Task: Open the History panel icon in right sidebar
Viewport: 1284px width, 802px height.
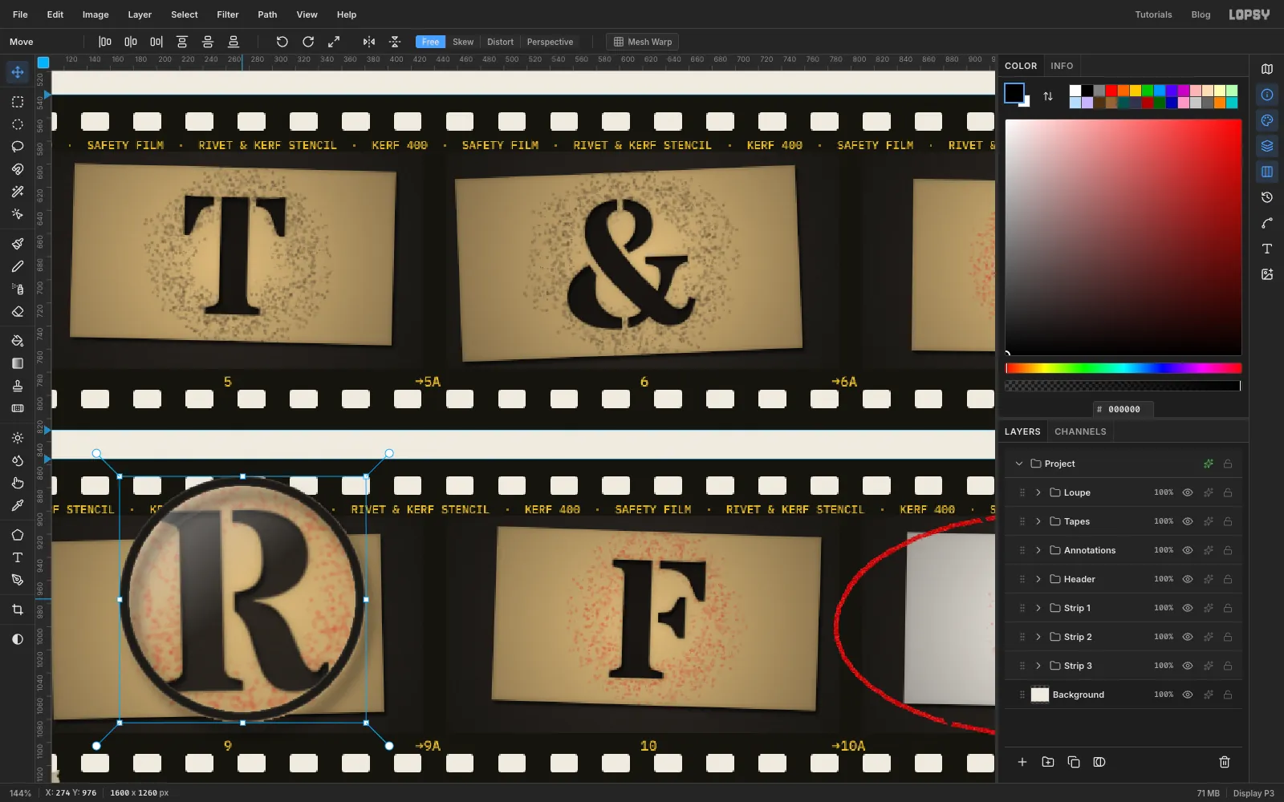Action: tap(1266, 197)
